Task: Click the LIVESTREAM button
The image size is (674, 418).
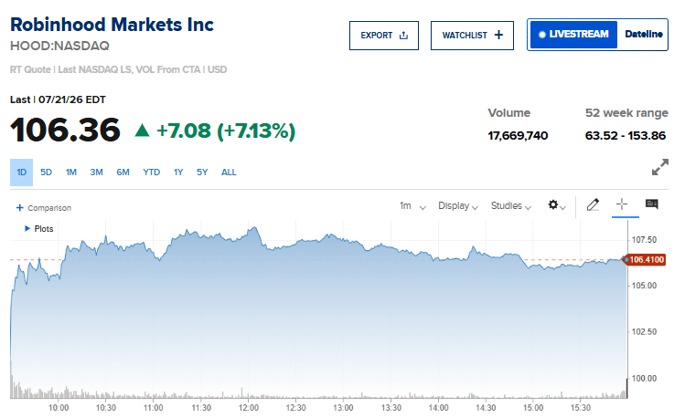Action: pyautogui.click(x=573, y=35)
